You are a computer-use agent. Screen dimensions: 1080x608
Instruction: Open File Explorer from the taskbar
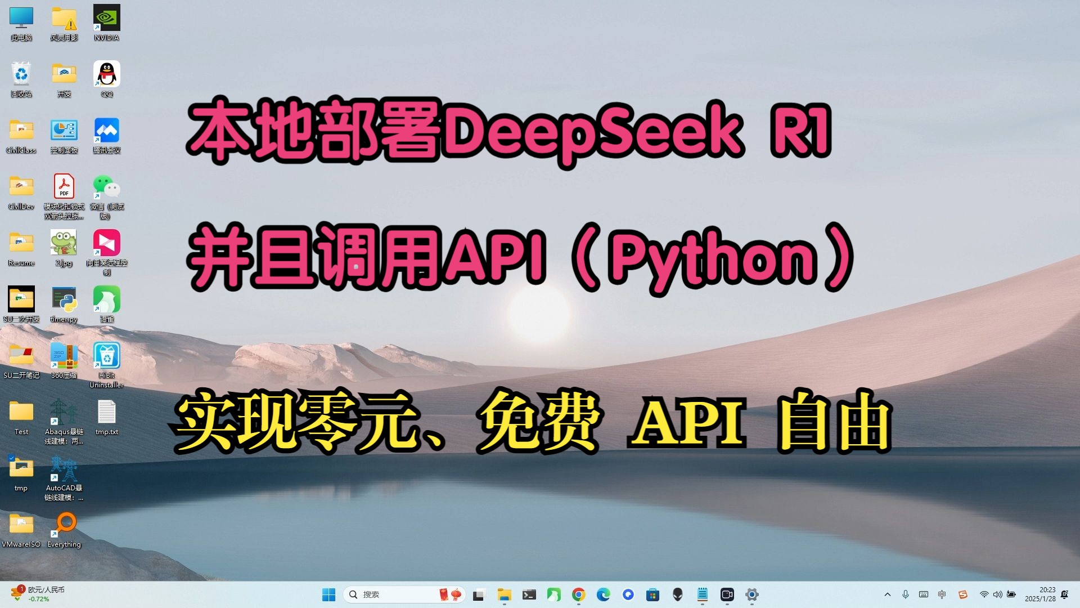(504, 594)
